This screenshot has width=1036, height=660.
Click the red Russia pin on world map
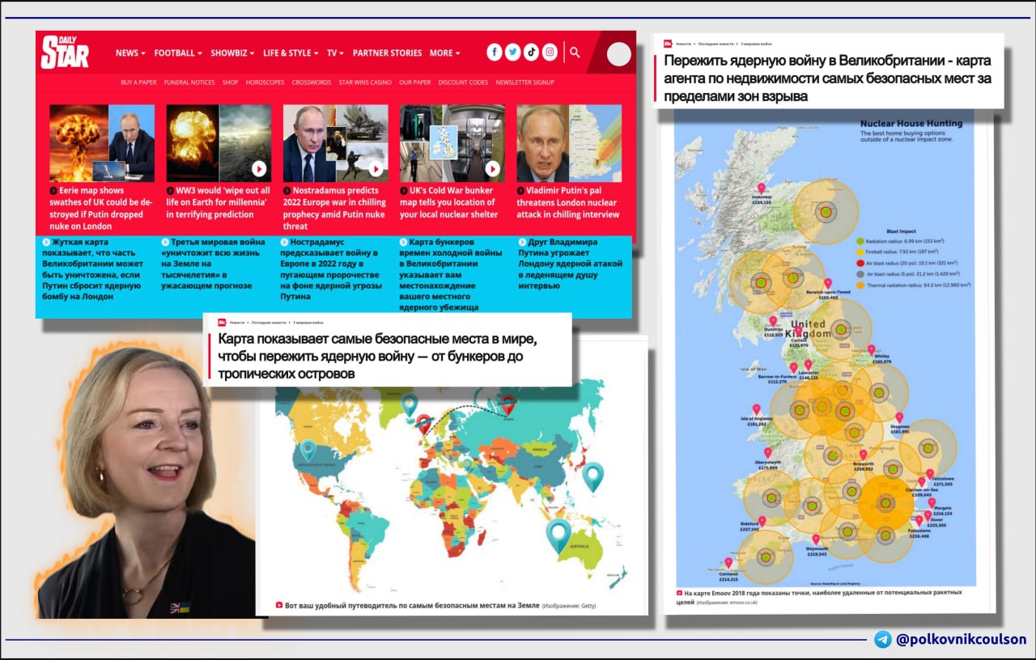pyautogui.click(x=508, y=404)
